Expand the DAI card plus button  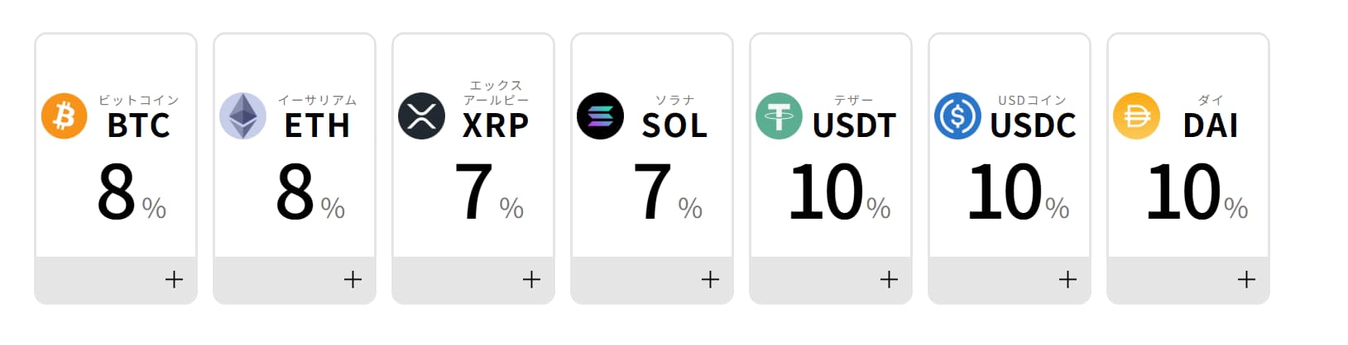click(x=1246, y=280)
